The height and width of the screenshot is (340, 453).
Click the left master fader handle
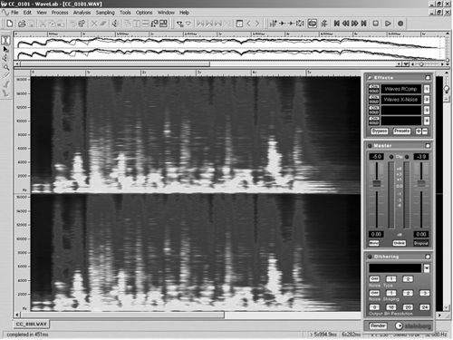(x=377, y=183)
